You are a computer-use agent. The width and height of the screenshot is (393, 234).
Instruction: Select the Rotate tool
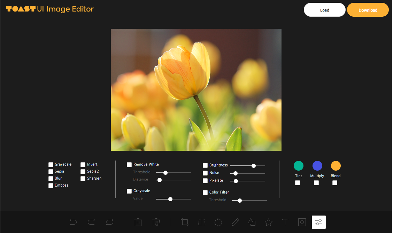coord(218,222)
